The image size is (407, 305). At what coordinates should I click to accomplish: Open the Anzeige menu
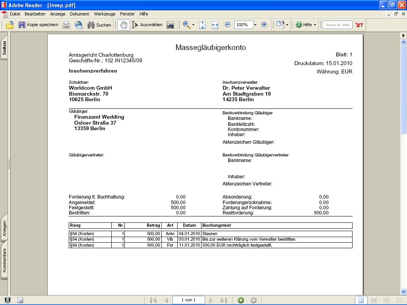(x=58, y=14)
